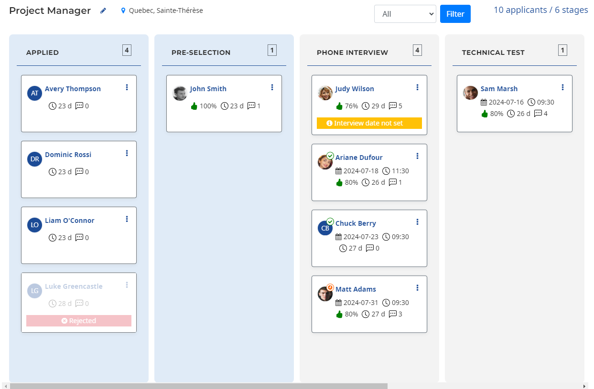594x389 pixels.
Task: Open Judy Wilson's three-dot menu
Action: [x=417, y=87]
